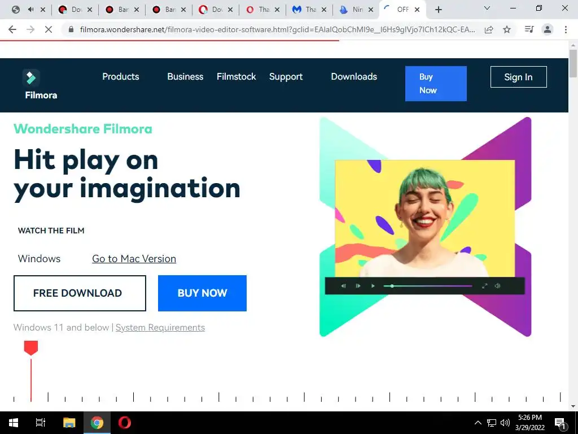Screen dimensions: 578x434
Task: Share this page from the address bar
Action: pos(489,29)
